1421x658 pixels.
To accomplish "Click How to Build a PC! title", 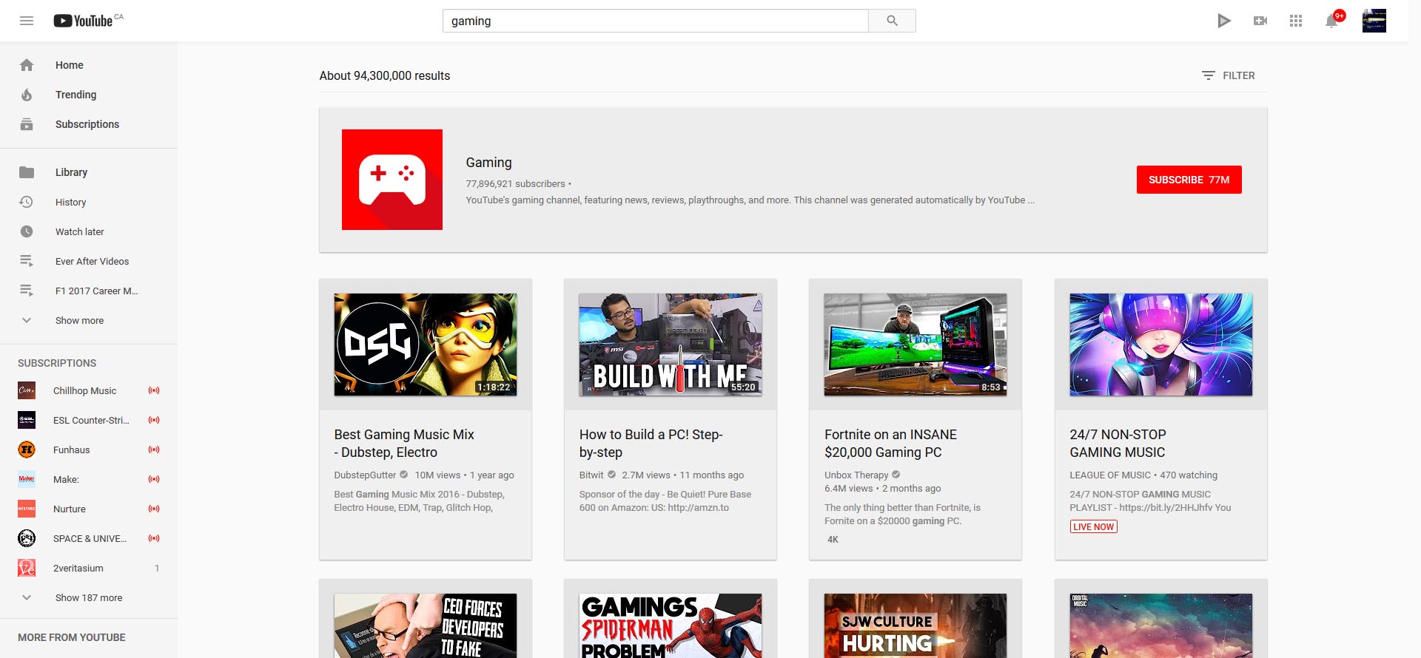I will 651,444.
